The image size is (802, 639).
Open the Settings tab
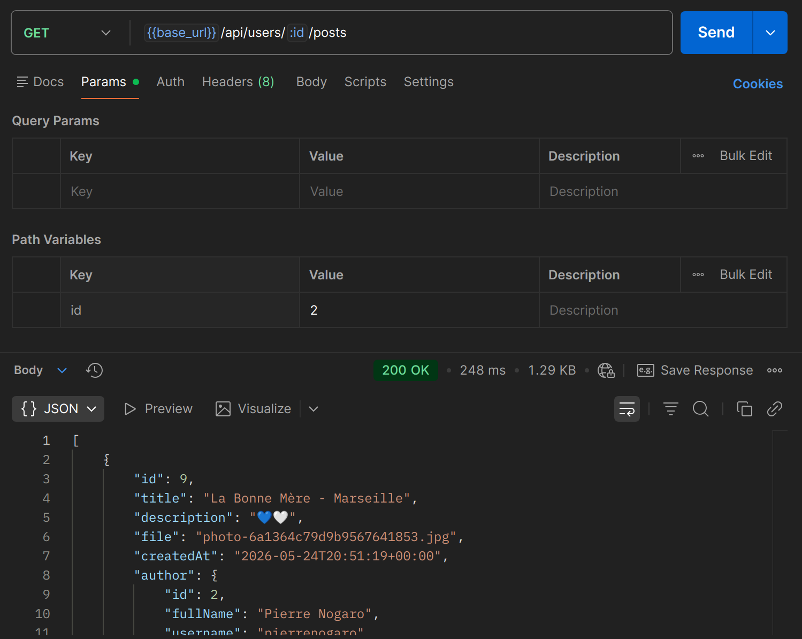pos(429,82)
